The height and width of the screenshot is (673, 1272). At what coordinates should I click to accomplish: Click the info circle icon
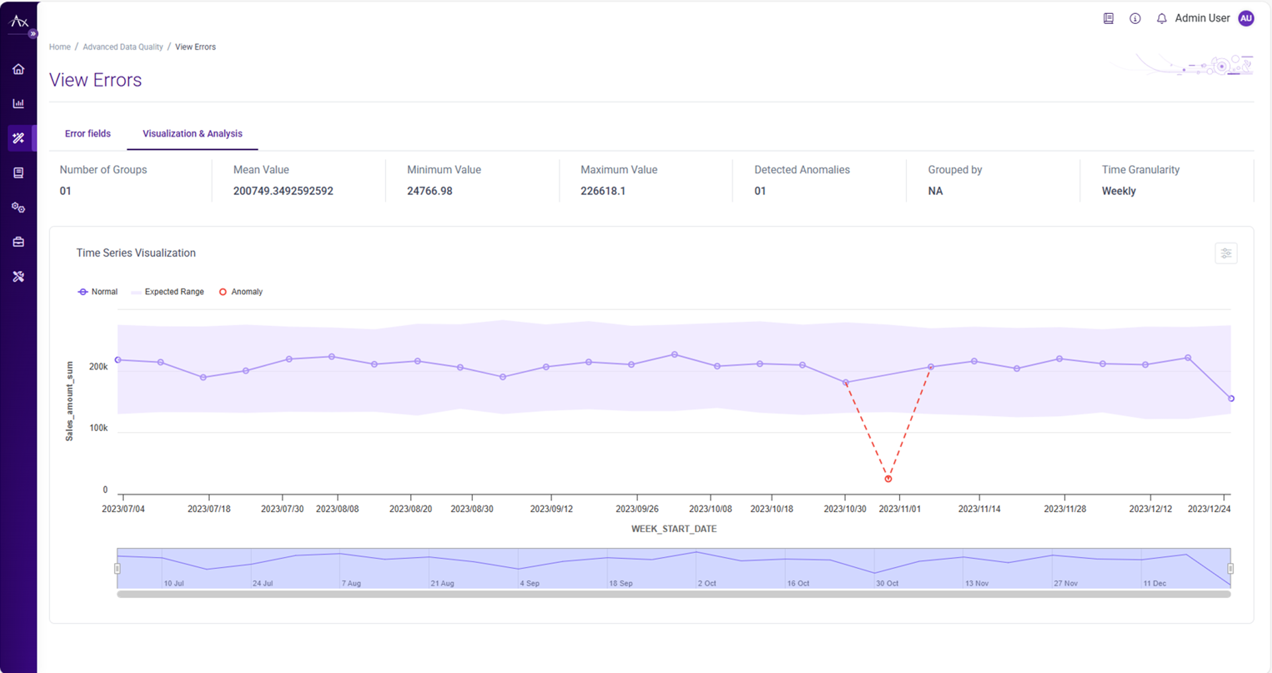point(1135,19)
